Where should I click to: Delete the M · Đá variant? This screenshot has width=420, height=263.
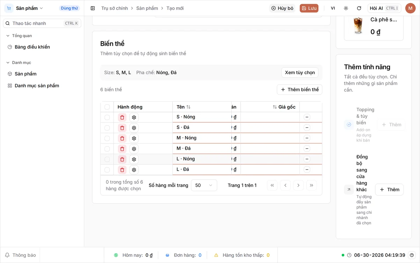click(x=122, y=149)
